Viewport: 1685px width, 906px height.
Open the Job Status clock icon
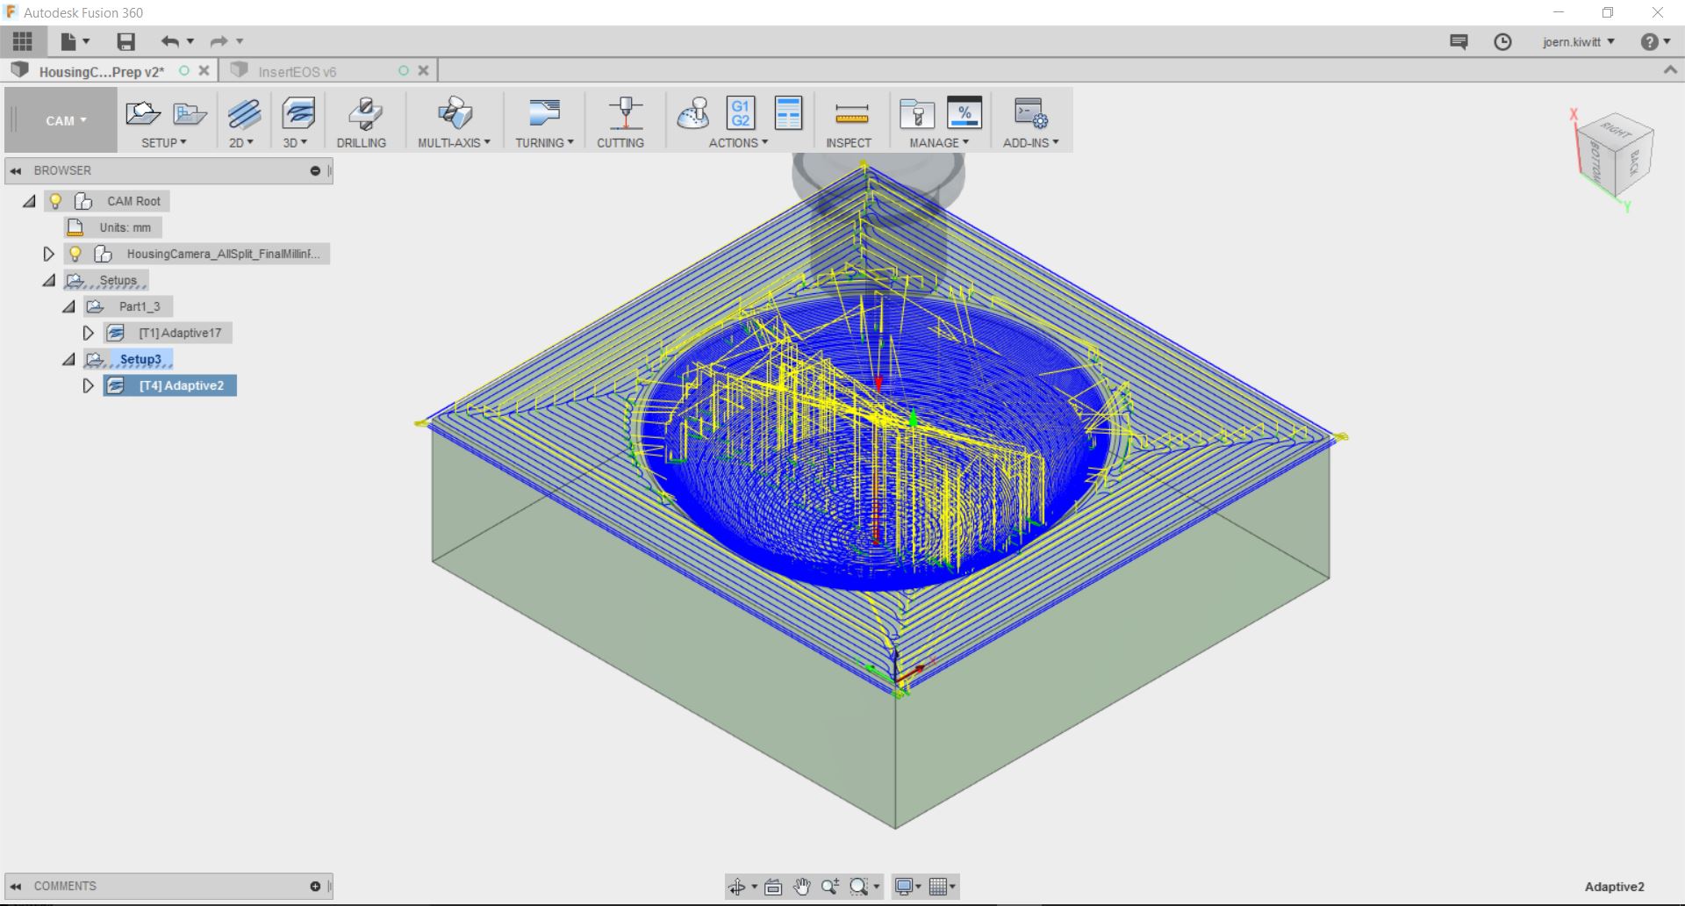click(1502, 42)
